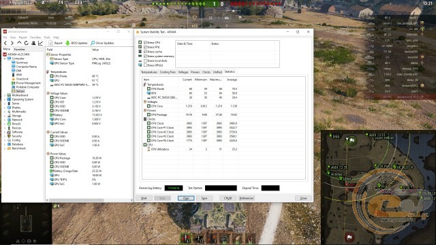Open the graph chart toolbar icon
The height and width of the screenshot is (245, 436).
click(41, 43)
